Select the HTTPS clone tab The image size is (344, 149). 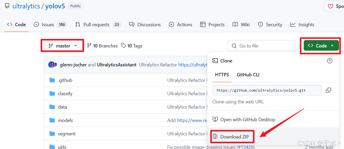click(222, 74)
